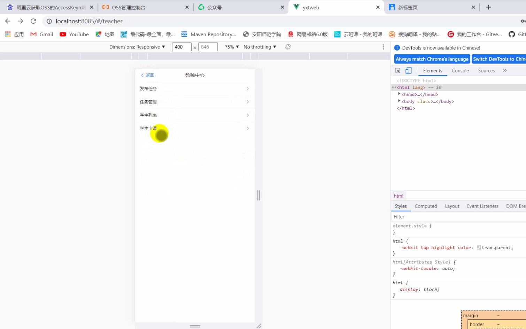Open the No throttling dropdown
The image size is (526, 329).
pos(260,47)
